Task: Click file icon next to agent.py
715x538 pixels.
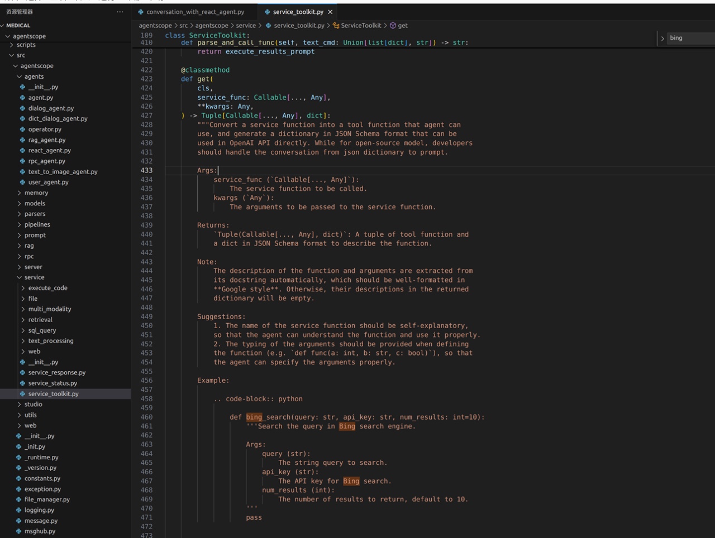Action: point(22,98)
